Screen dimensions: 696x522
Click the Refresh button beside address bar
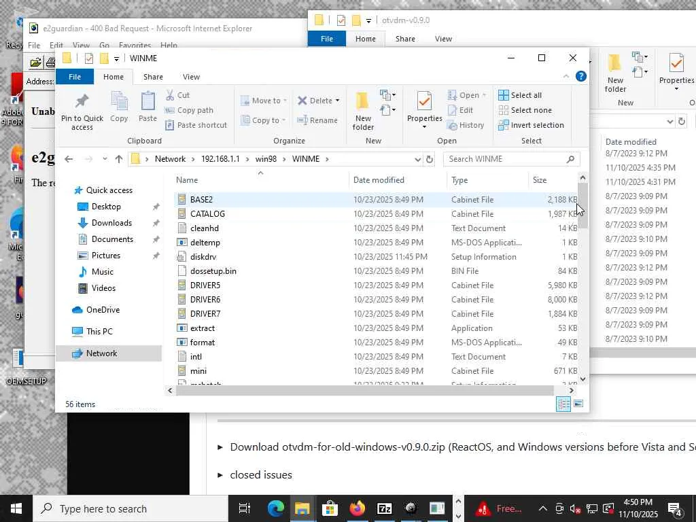[x=430, y=159]
